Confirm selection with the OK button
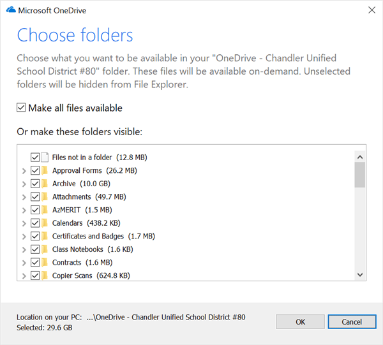The width and height of the screenshot is (383, 345). (x=300, y=322)
